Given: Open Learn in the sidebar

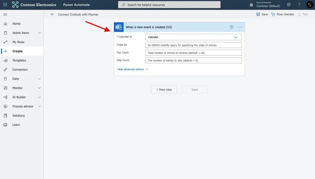Looking at the screenshot, I should (x=16, y=125).
